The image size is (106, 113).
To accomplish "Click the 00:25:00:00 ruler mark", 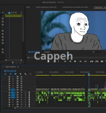I will point(69,72).
